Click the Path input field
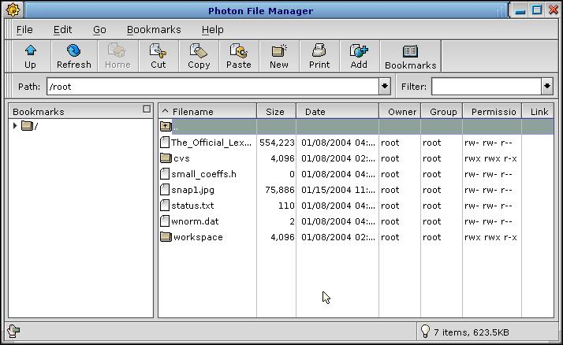 click(211, 87)
